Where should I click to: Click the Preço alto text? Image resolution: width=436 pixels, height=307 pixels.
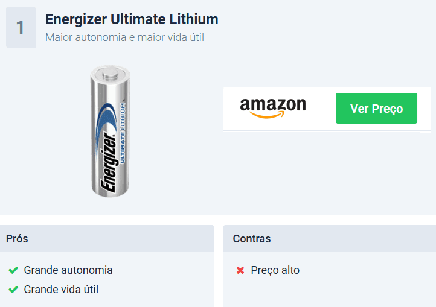tap(275, 270)
